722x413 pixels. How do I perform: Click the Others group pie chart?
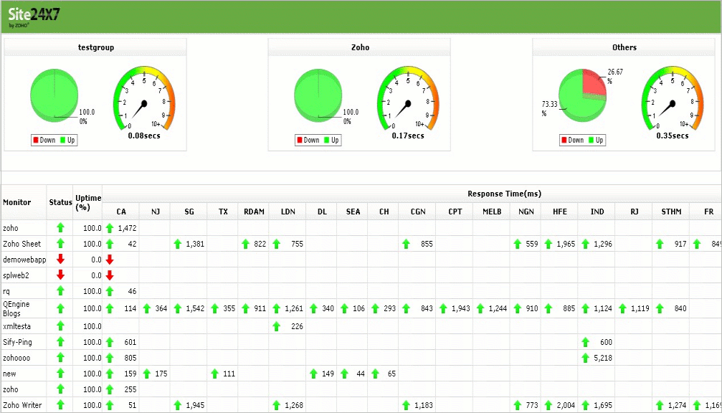coord(582,95)
